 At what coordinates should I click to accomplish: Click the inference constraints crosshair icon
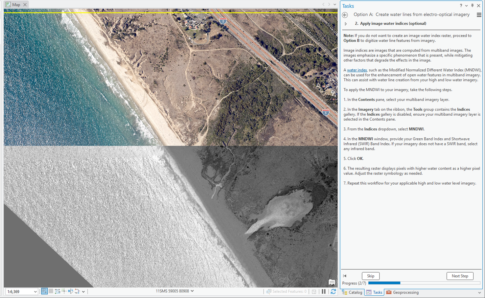point(64,291)
